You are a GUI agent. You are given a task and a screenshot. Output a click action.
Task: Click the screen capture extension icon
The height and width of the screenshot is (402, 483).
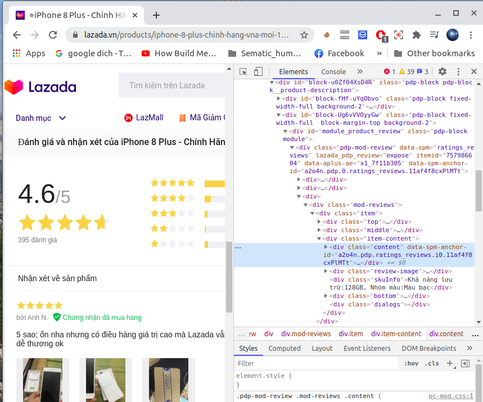click(x=399, y=35)
